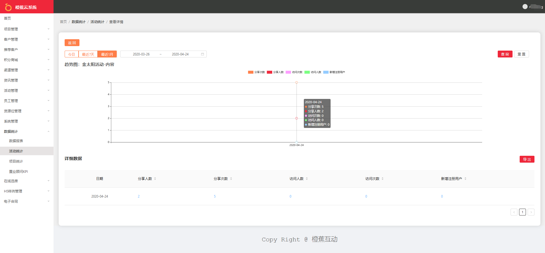Click the 返回 button
Viewport: 545px width, 253px height.
72,43
